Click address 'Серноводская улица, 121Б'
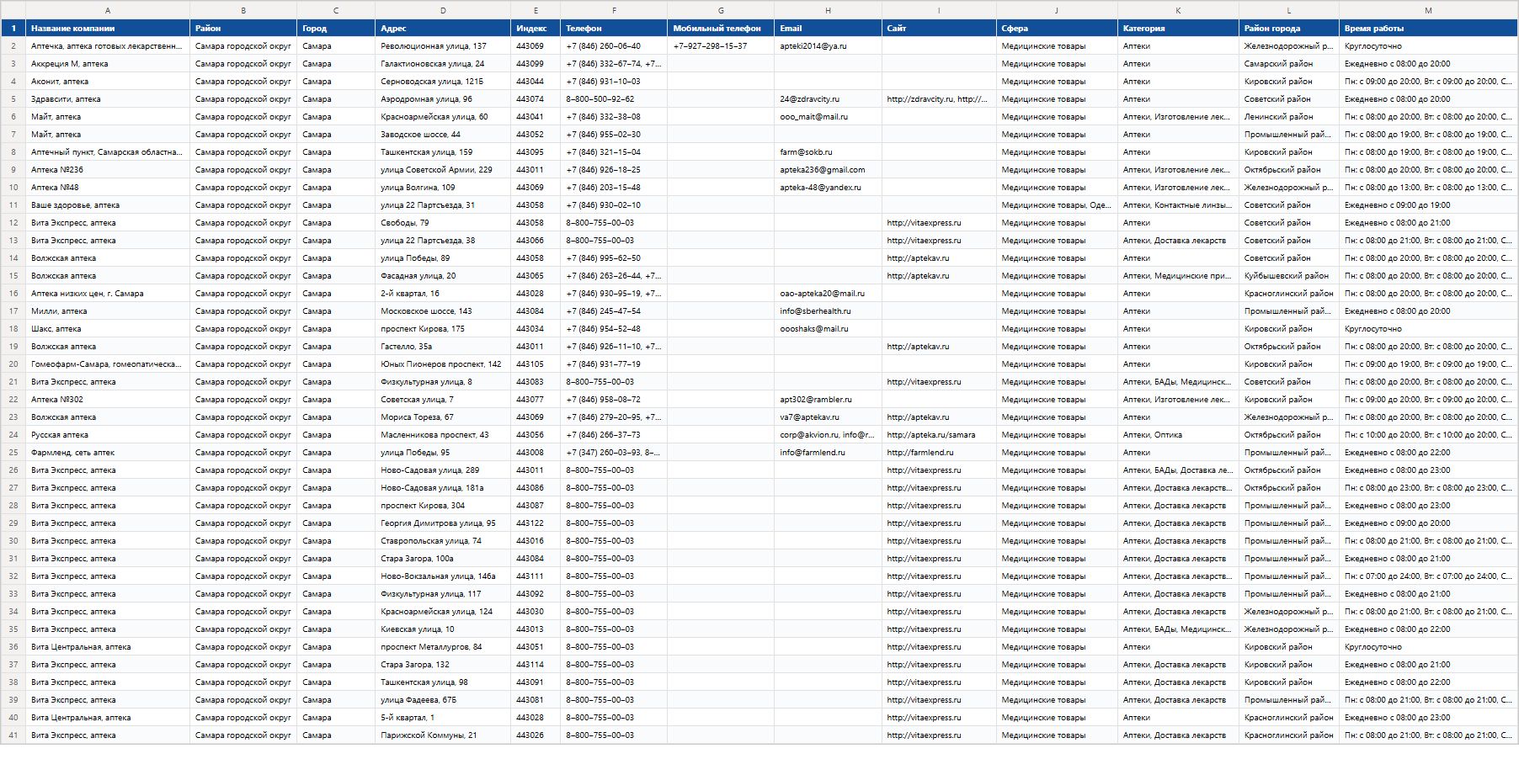 pyautogui.click(x=443, y=82)
